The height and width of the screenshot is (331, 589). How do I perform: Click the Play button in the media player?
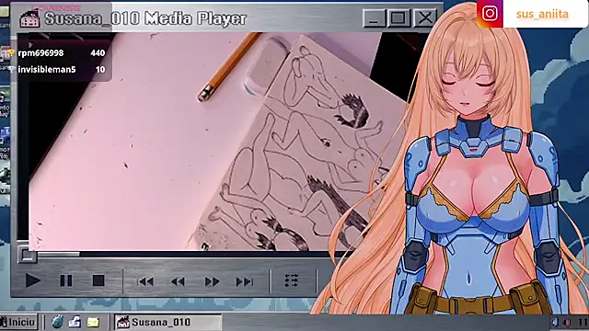click(33, 280)
